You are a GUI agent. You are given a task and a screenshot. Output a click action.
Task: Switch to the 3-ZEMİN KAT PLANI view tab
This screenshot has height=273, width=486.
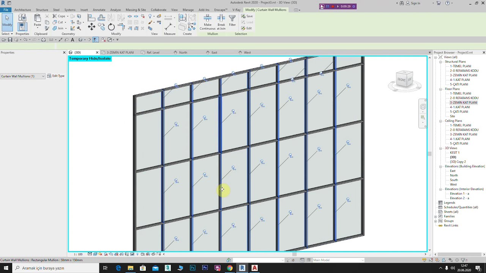(x=120, y=52)
